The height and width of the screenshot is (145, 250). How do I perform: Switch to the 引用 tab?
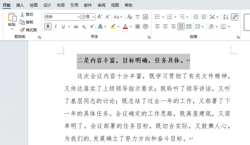point(74,5)
